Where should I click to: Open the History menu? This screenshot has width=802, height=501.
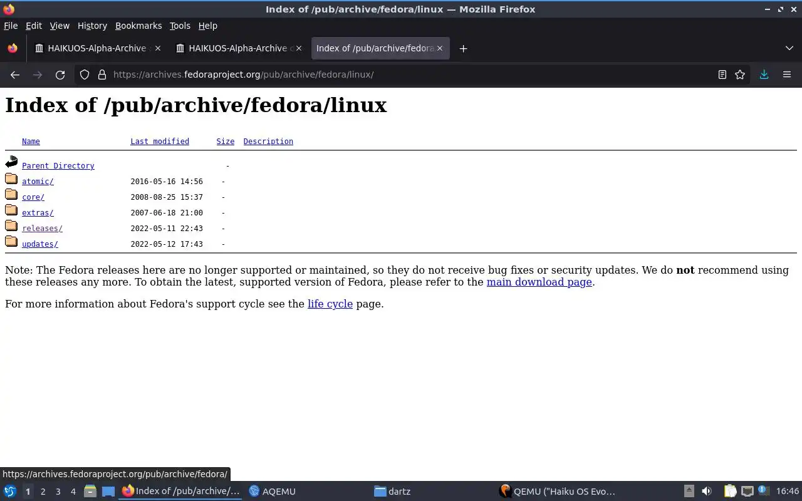(x=92, y=26)
